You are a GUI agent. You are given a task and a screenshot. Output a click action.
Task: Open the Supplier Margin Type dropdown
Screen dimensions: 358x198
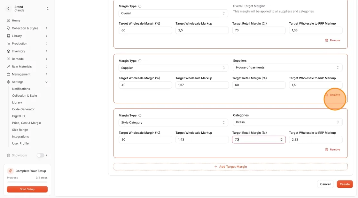pos(173,68)
